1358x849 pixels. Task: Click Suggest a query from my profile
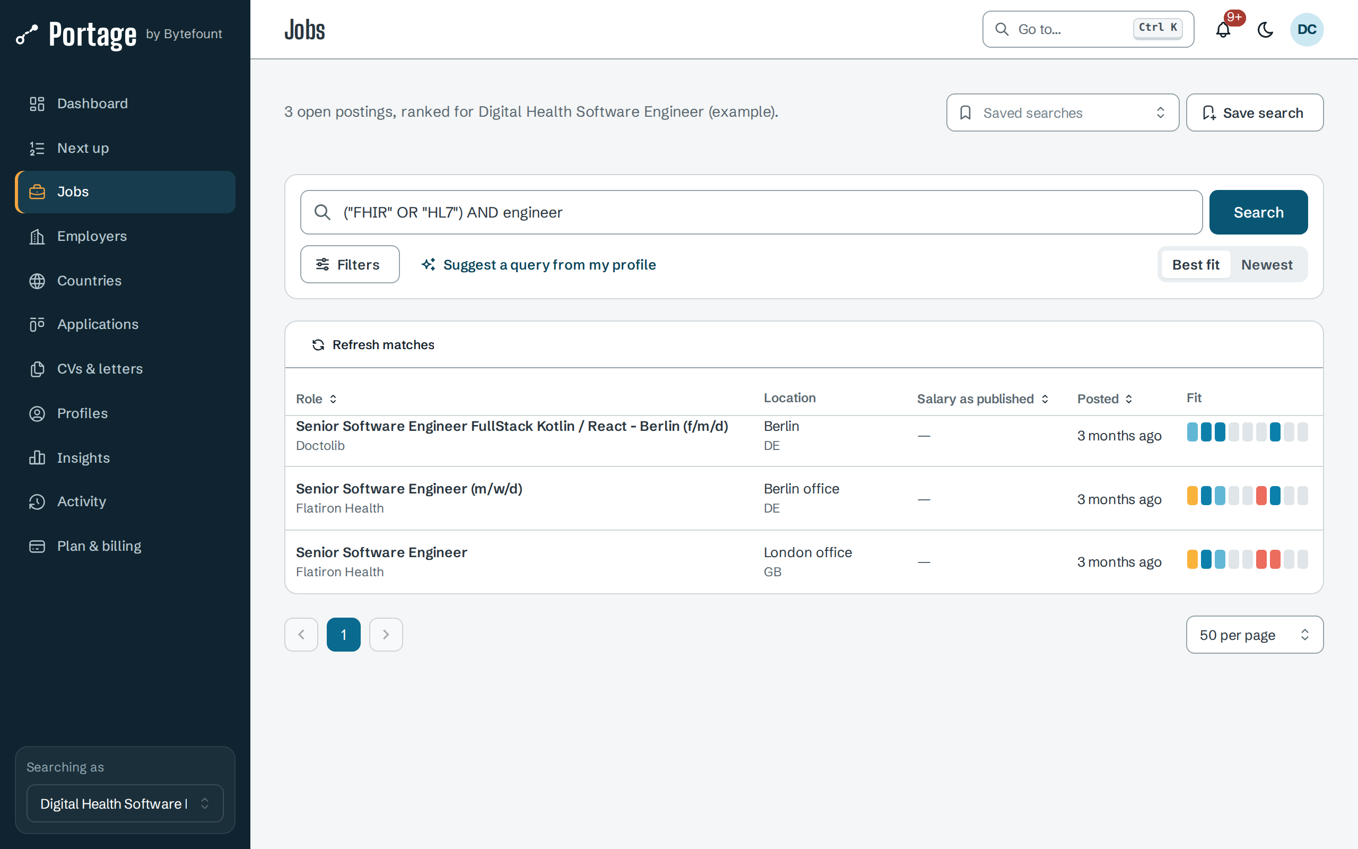tap(538, 264)
